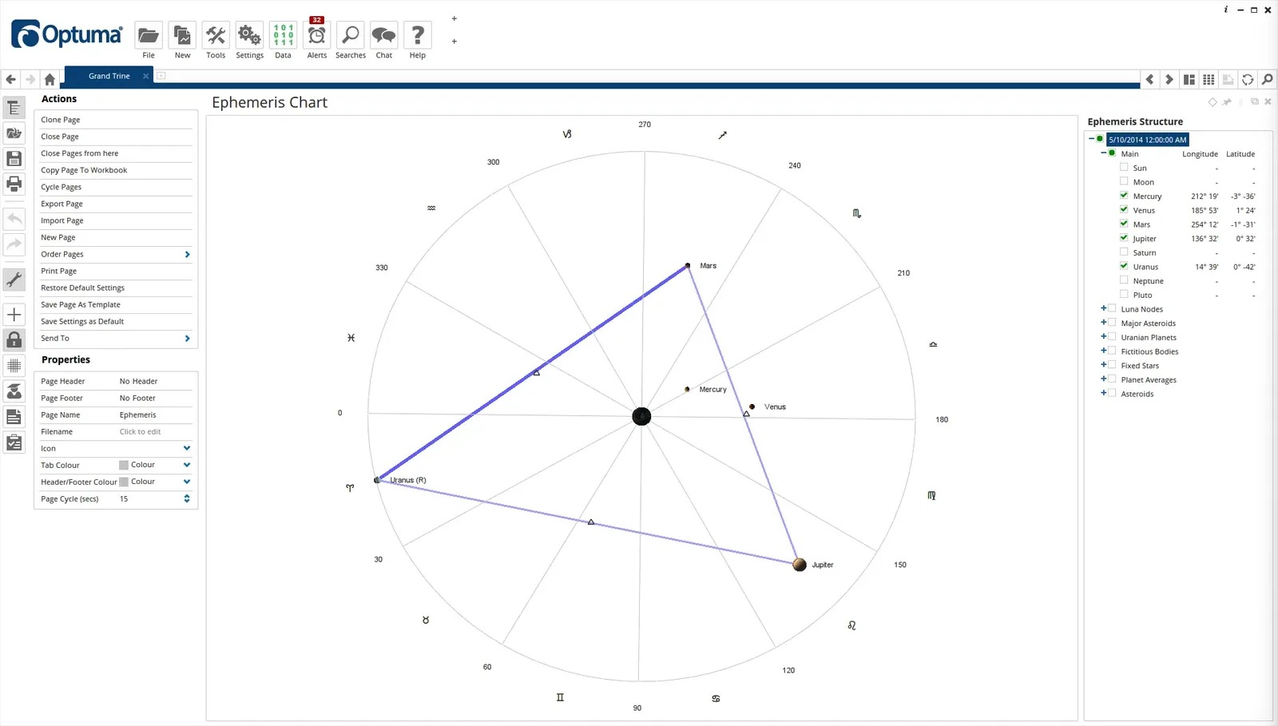Enable the Neptune checkbox
The width and height of the screenshot is (1278, 726).
[x=1124, y=280]
